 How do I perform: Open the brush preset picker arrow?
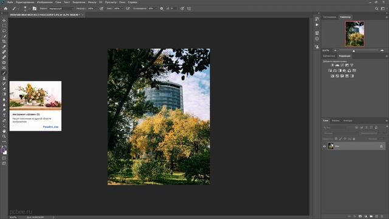tap(29, 9)
